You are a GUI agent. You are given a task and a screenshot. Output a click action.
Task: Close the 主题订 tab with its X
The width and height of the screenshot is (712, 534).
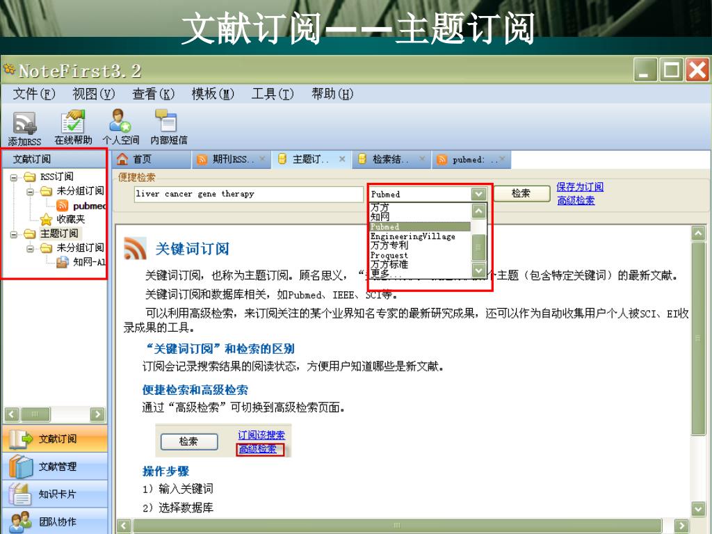[x=342, y=159]
